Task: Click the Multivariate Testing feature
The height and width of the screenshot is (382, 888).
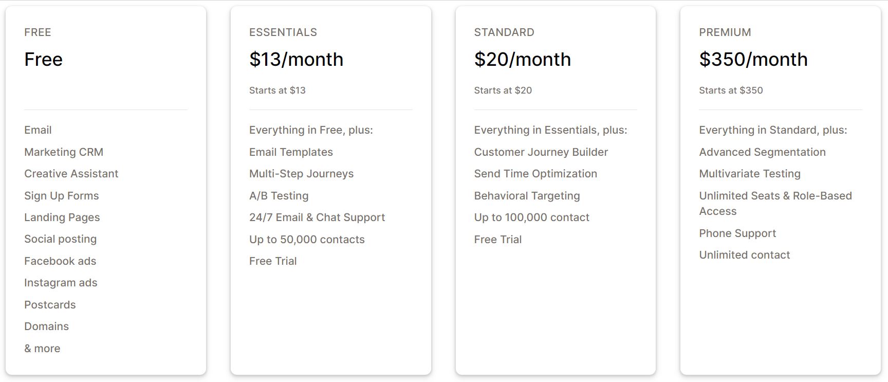Action: pos(749,174)
